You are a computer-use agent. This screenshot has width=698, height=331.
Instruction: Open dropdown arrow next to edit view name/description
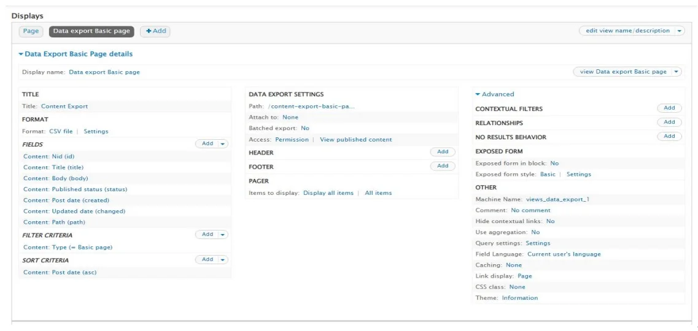680,31
